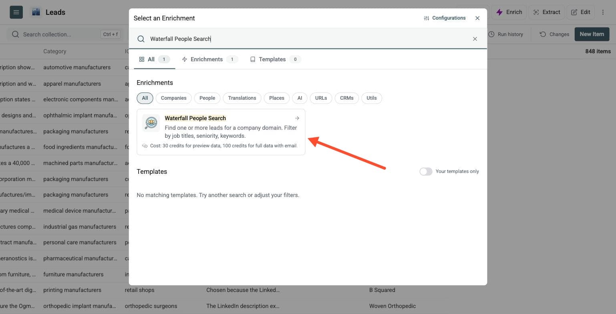This screenshot has height=314, width=616.
Task: Click the B Squared cell
Action: coord(382,290)
